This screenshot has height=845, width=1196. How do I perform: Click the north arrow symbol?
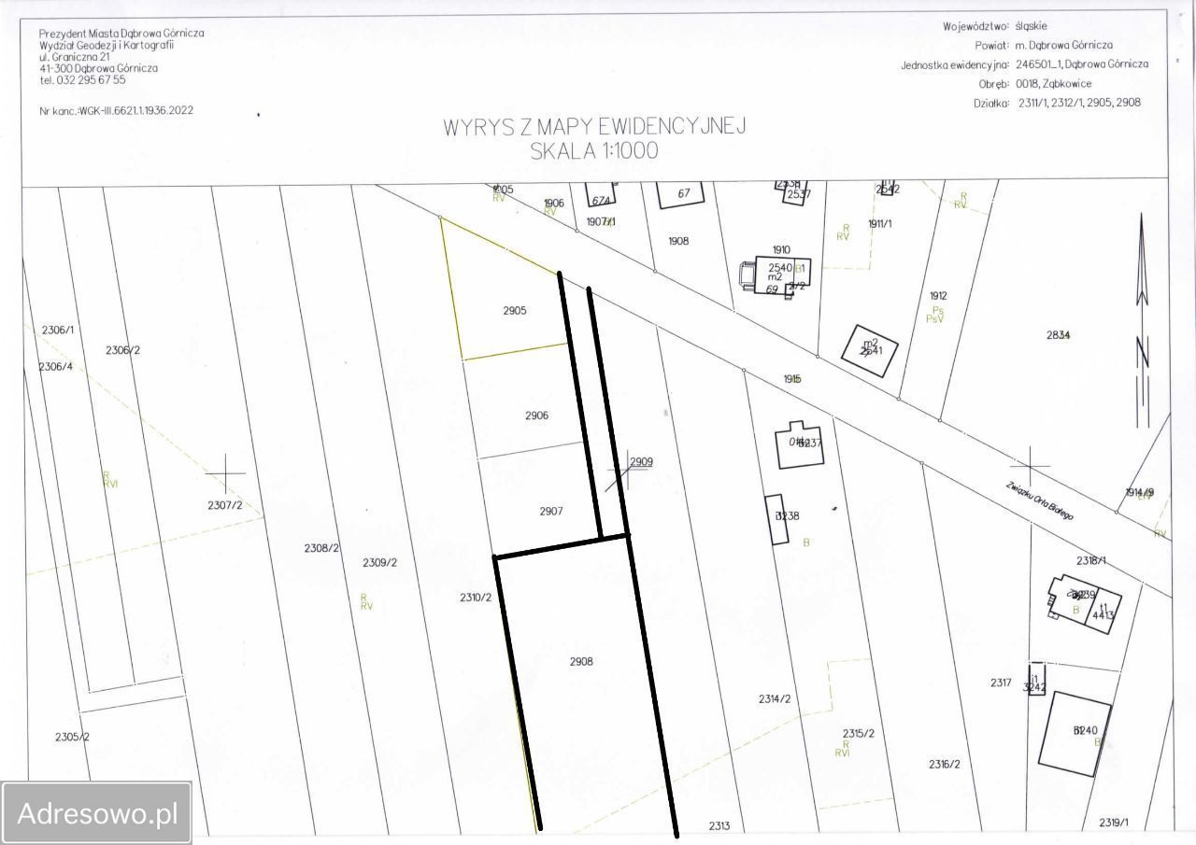pyautogui.click(x=1142, y=320)
